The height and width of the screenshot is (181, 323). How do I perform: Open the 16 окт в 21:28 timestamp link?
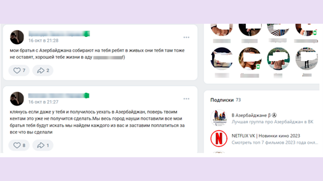pos(44,40)
